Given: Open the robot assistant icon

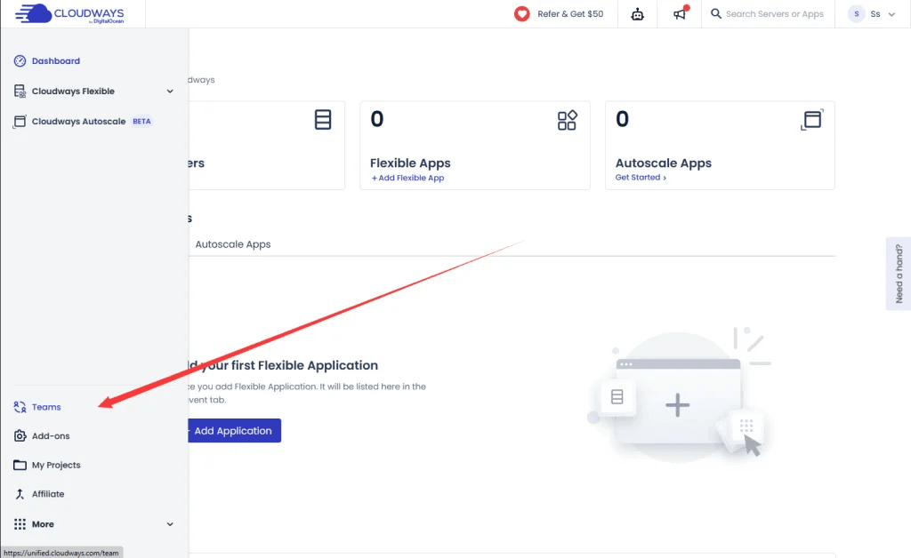Looking at the screenshot, I should click(x=637, y=14).
